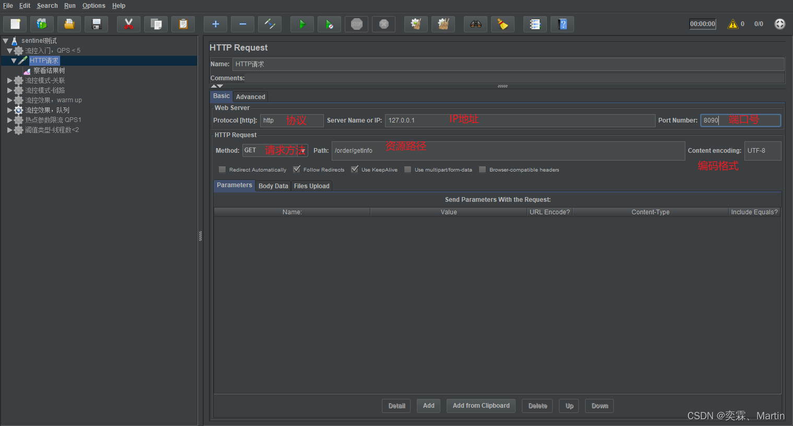The image size is (793, 426).
Task: Open the Body Data tab
Action: click(x=273, y=186)
